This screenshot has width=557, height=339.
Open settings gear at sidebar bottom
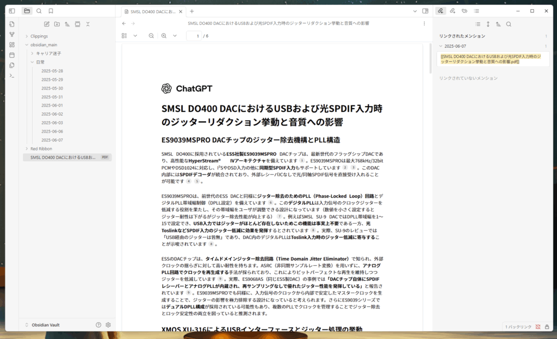click(108, 325)
